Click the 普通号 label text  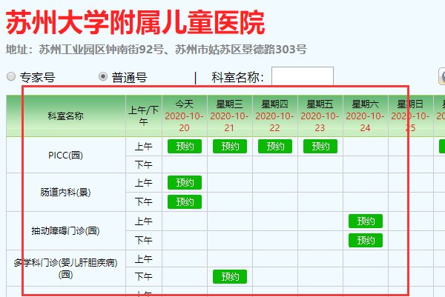coord(129,77)
